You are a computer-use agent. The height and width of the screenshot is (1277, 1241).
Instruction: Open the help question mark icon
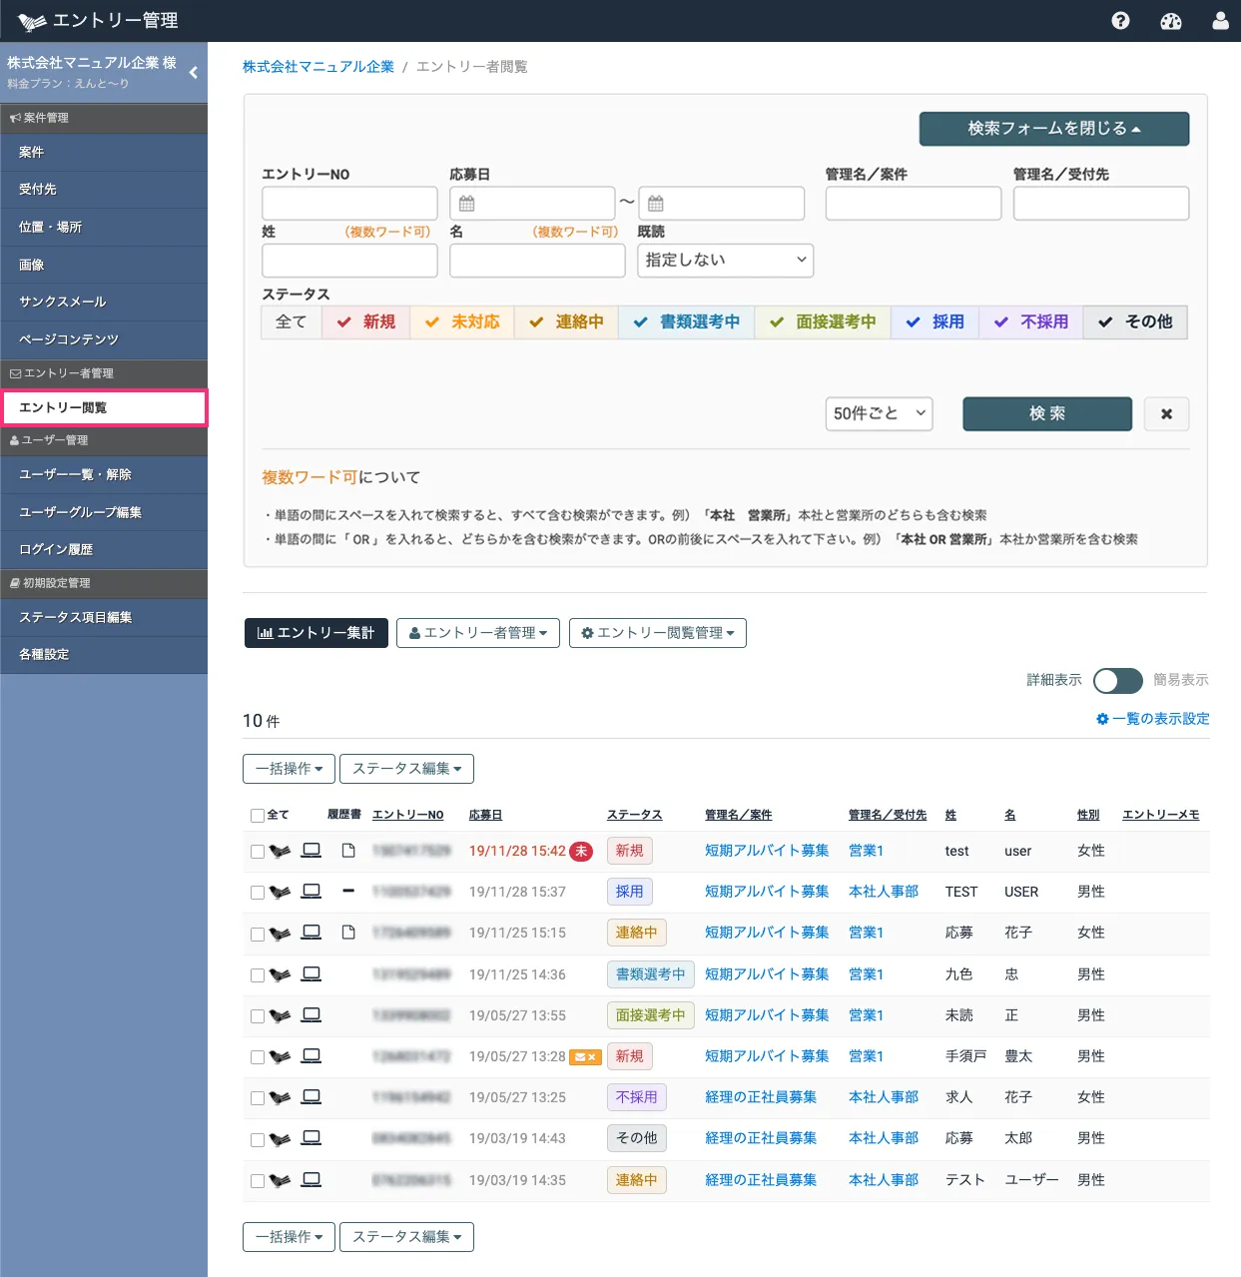tap(1120, 21)
